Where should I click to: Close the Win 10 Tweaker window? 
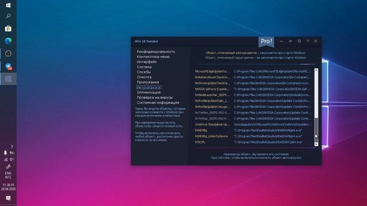click(x=316, y=41)
